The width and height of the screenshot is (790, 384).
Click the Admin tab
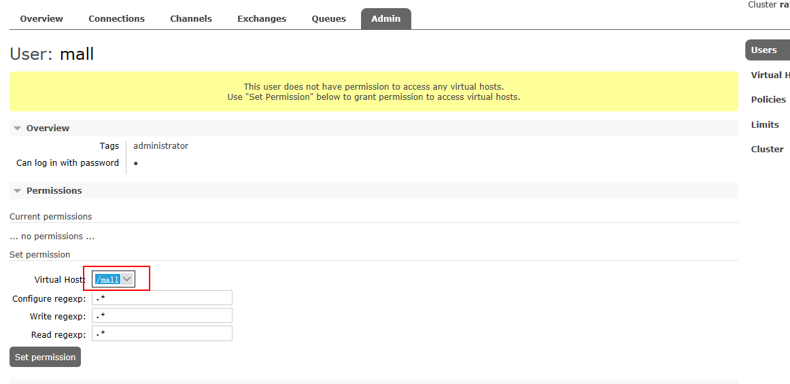click(385, 19)
